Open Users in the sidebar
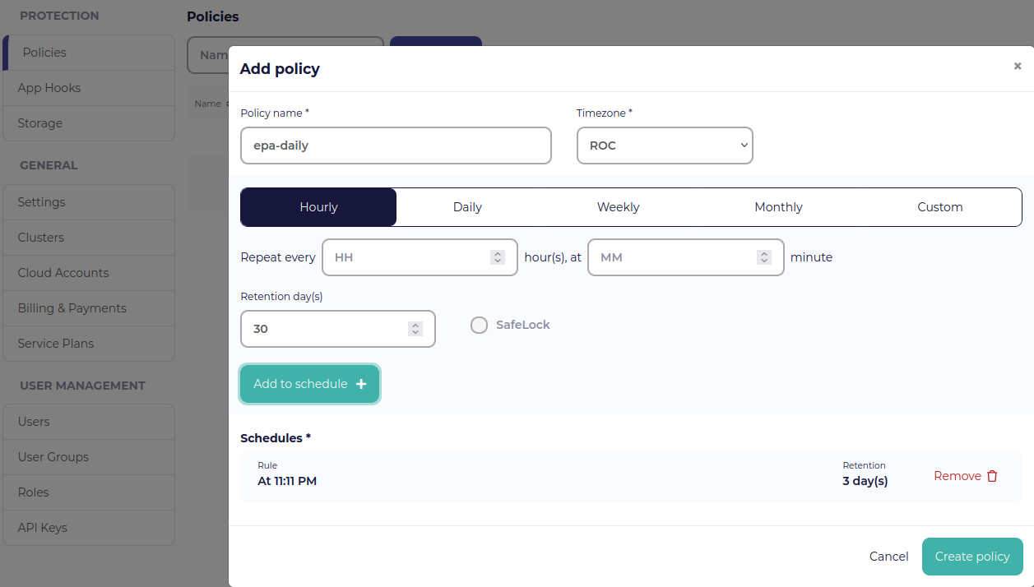Screen dimensions: 1034x587 (x=89, y=422)
